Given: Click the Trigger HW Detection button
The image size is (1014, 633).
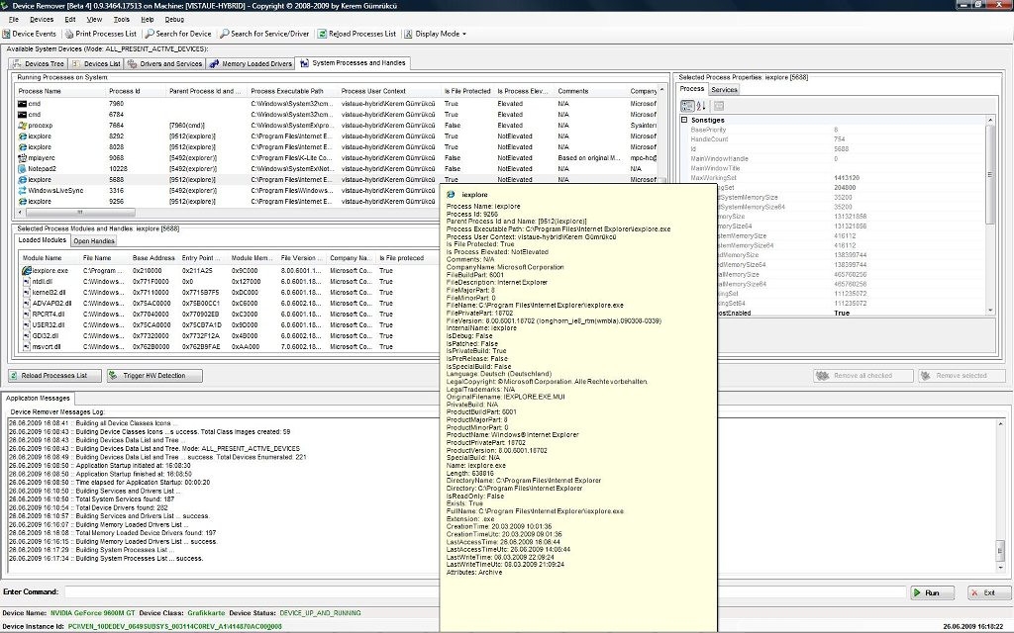Looking at the screenshot, I should [154, 375].
